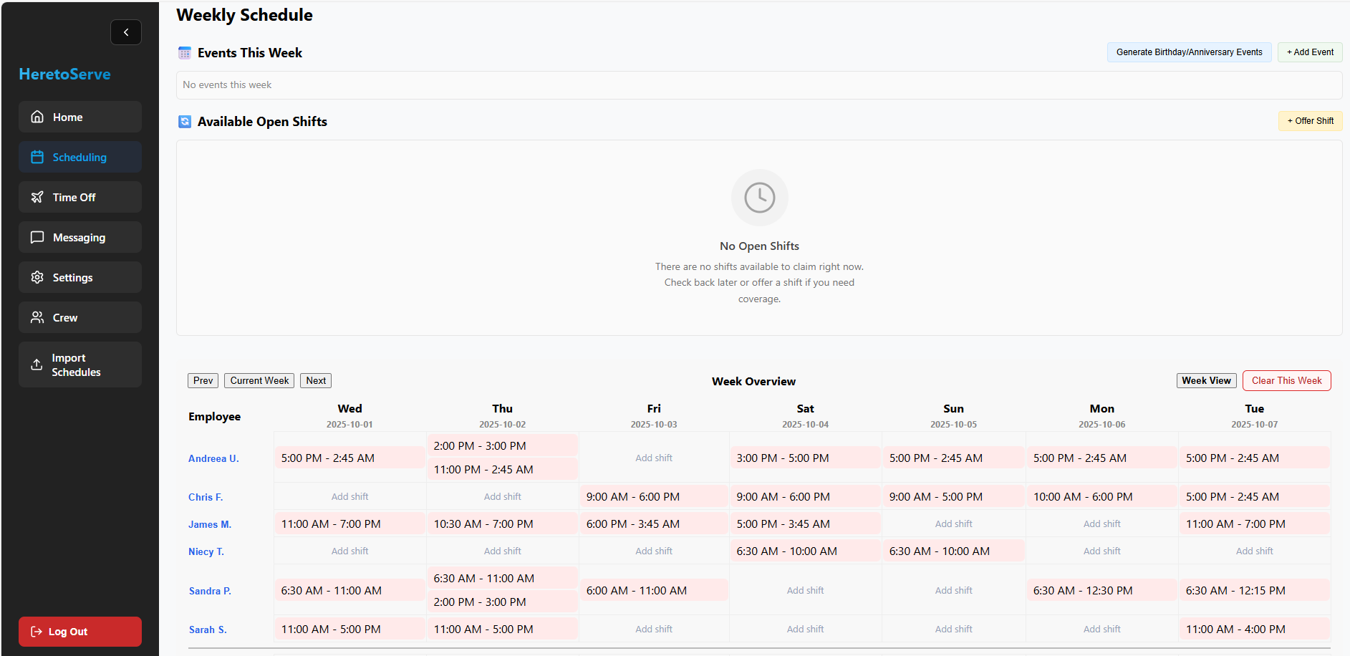Image resolution: width=1350 pixels, height=656 pixels.
Task: Click Clear This Week
Action: (1286, 380)
